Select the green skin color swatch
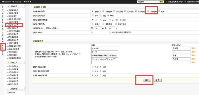The height and width of the screenshot is (95, 199). pyautogui.click(x=25, y=2)
